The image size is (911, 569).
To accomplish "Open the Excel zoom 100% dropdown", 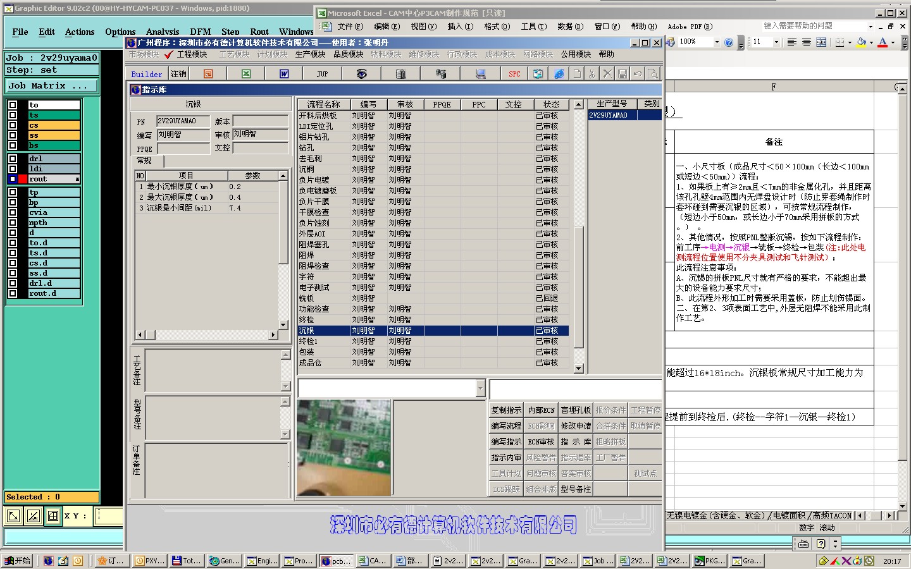I will tap(717, 42).
